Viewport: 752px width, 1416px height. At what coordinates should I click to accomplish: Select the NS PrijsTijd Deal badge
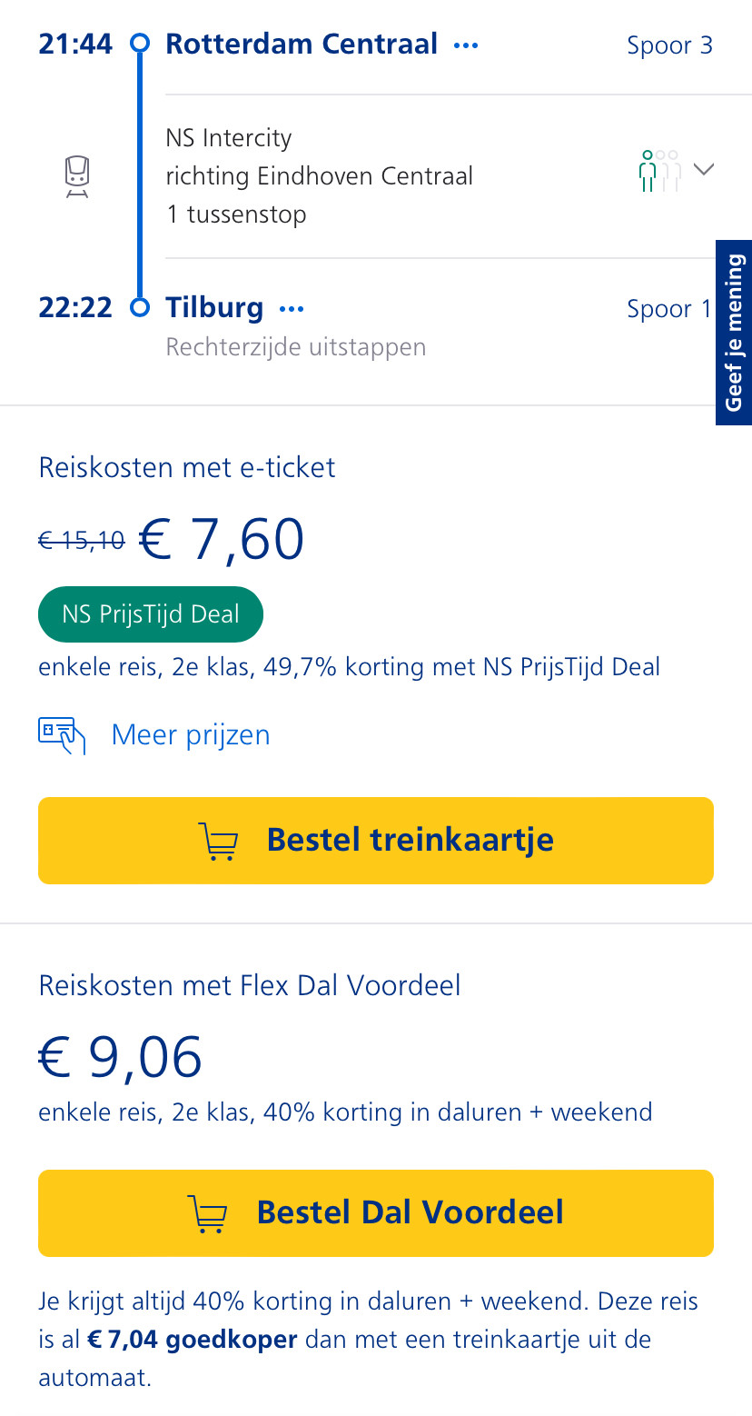pyautogui.click(x=151, y=614)
